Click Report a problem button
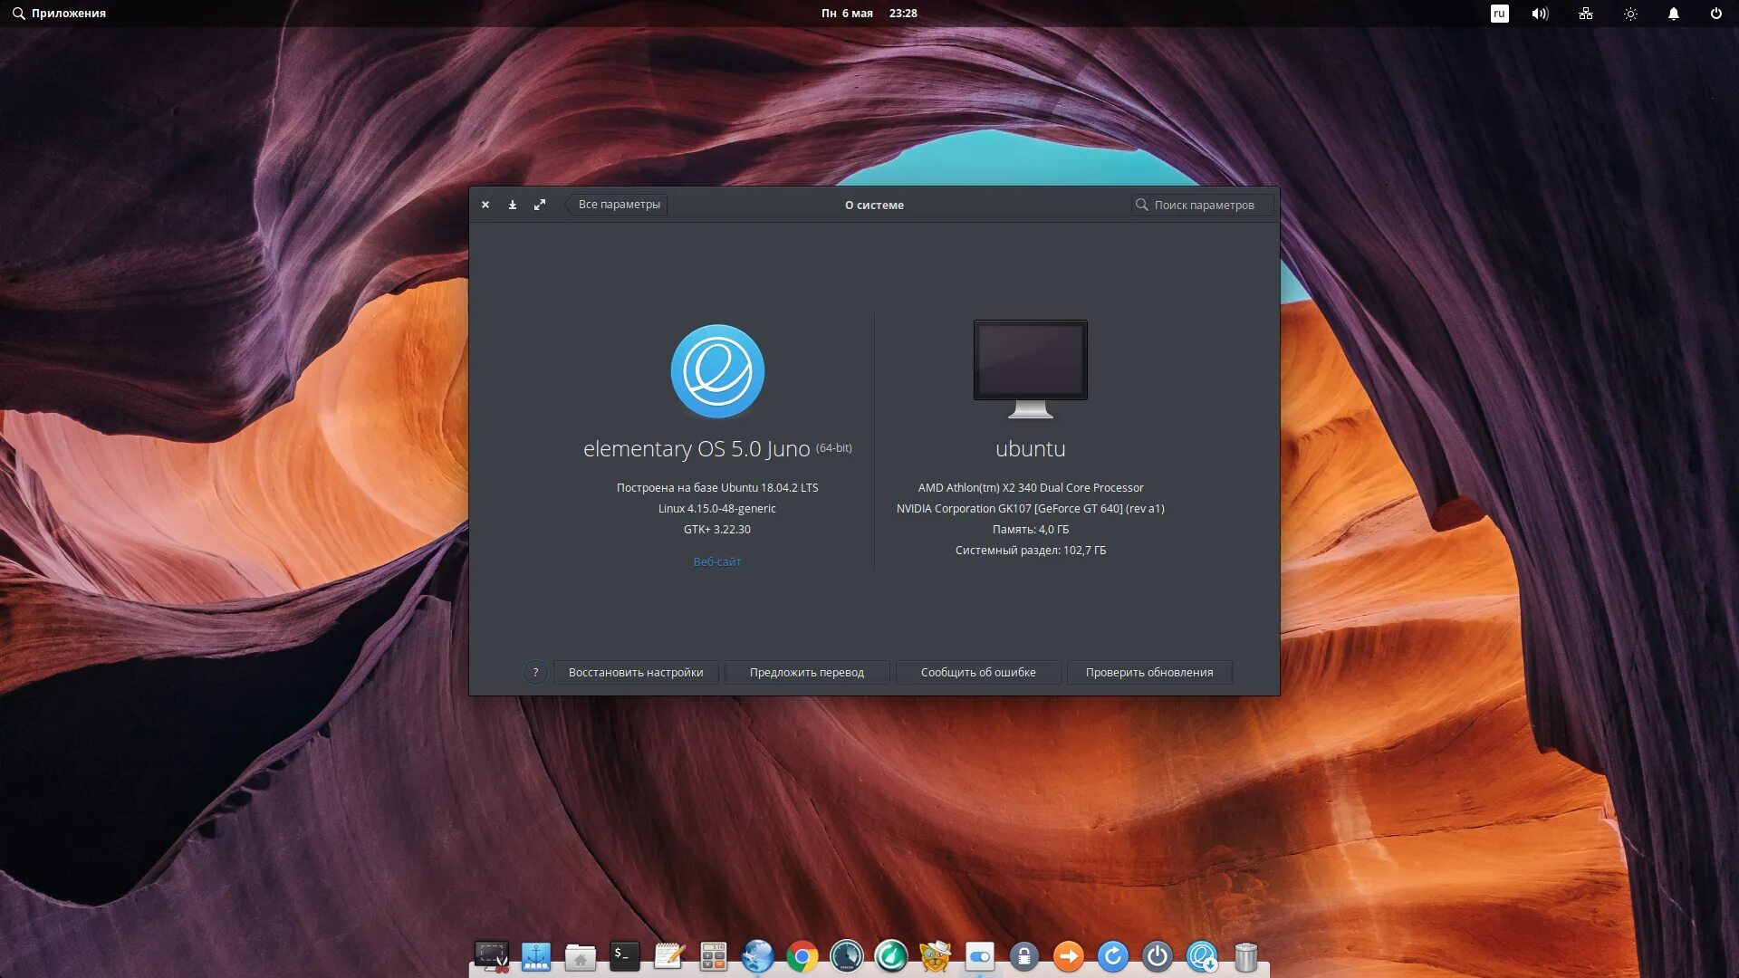Image resolution: width=1739 pixels, height=978 pixels. (978, 672)
